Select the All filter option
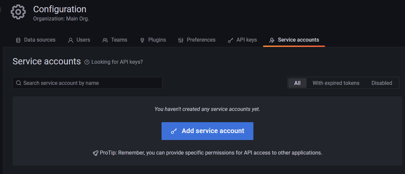The image size is (405, 174). pos(297,83)
